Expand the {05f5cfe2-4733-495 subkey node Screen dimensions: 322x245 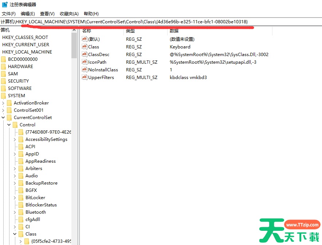20,241
